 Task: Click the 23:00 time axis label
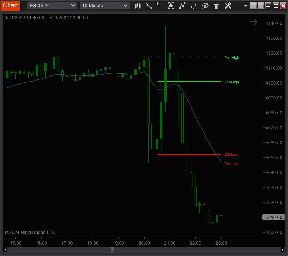click(x=221, y=243)
